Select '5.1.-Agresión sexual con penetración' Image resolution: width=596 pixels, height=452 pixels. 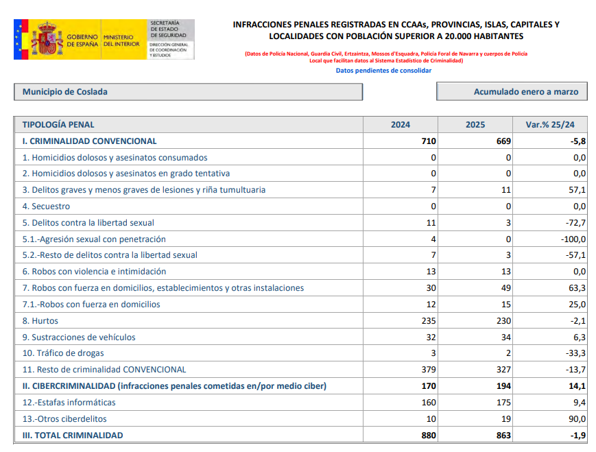coord(94,239)
